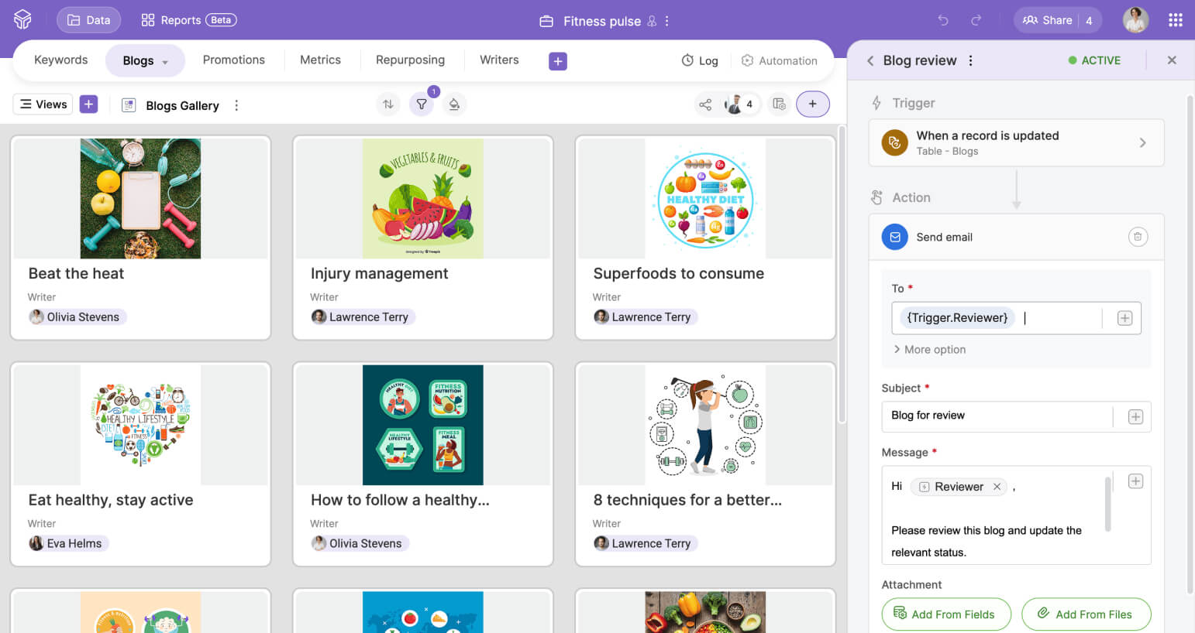Go back from the Blog review panel

(870, 60)
